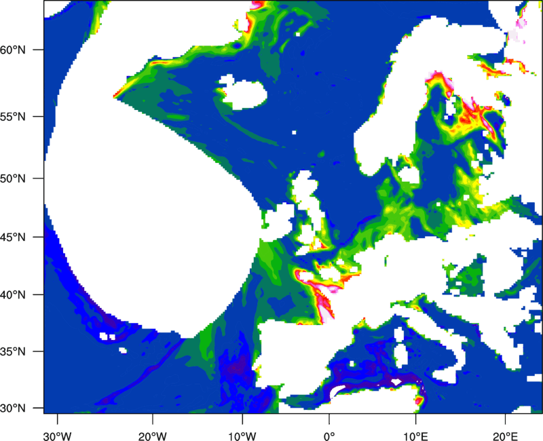Click the 60°N latitude label
Image resolution: width=543 pixels, height=441 pixels.
coord(13,50)
